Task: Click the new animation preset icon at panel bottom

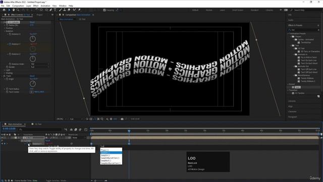Action: tap(318, 97)
